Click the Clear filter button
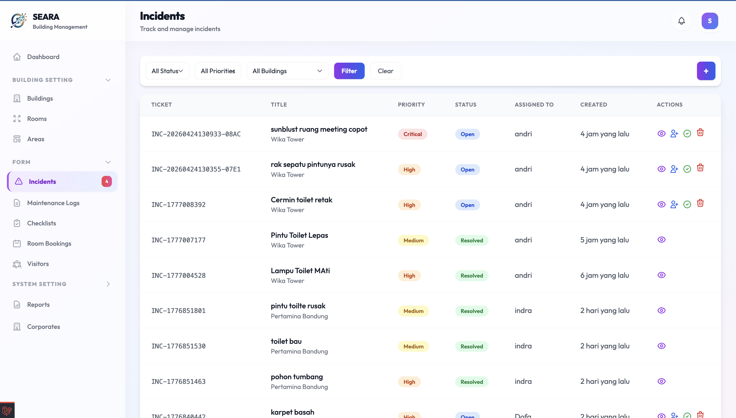This screenshot has width=736, height=418. click(385, 71)
